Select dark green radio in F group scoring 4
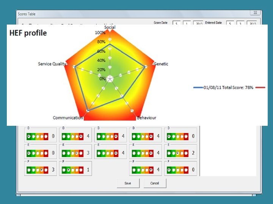 coord(134,170)
